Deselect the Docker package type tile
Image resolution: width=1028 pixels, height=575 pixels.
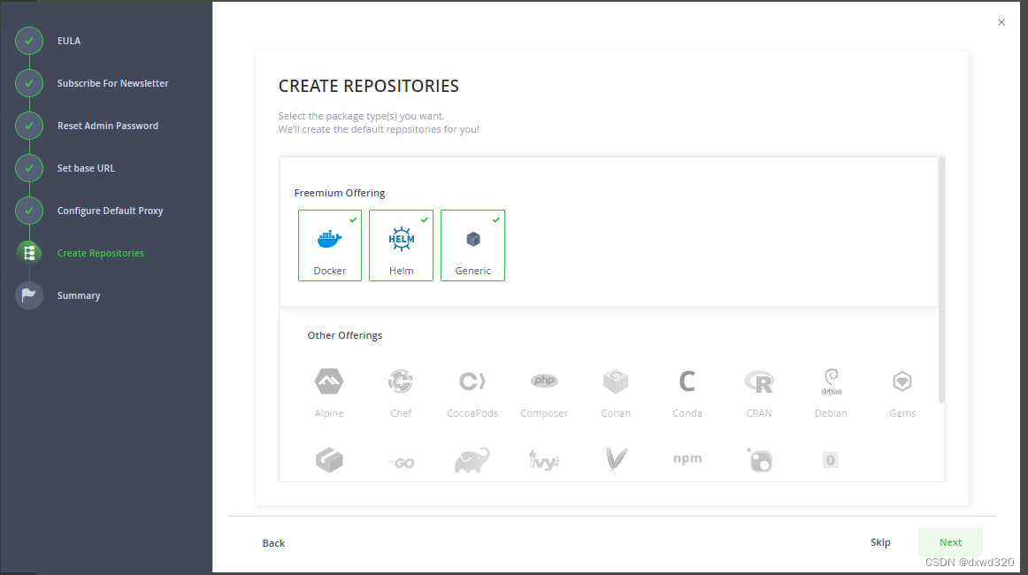(x=330, y=245)
